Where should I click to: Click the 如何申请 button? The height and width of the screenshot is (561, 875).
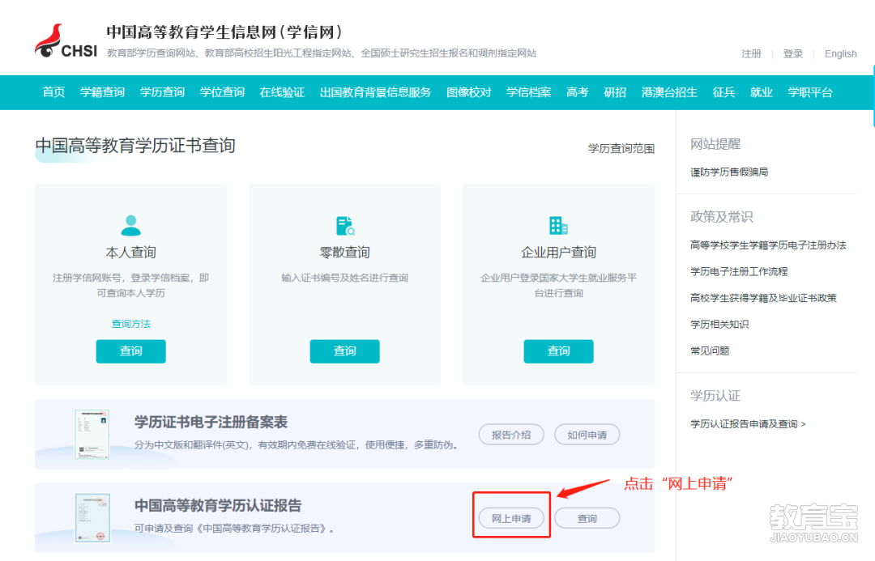[587, 435]
